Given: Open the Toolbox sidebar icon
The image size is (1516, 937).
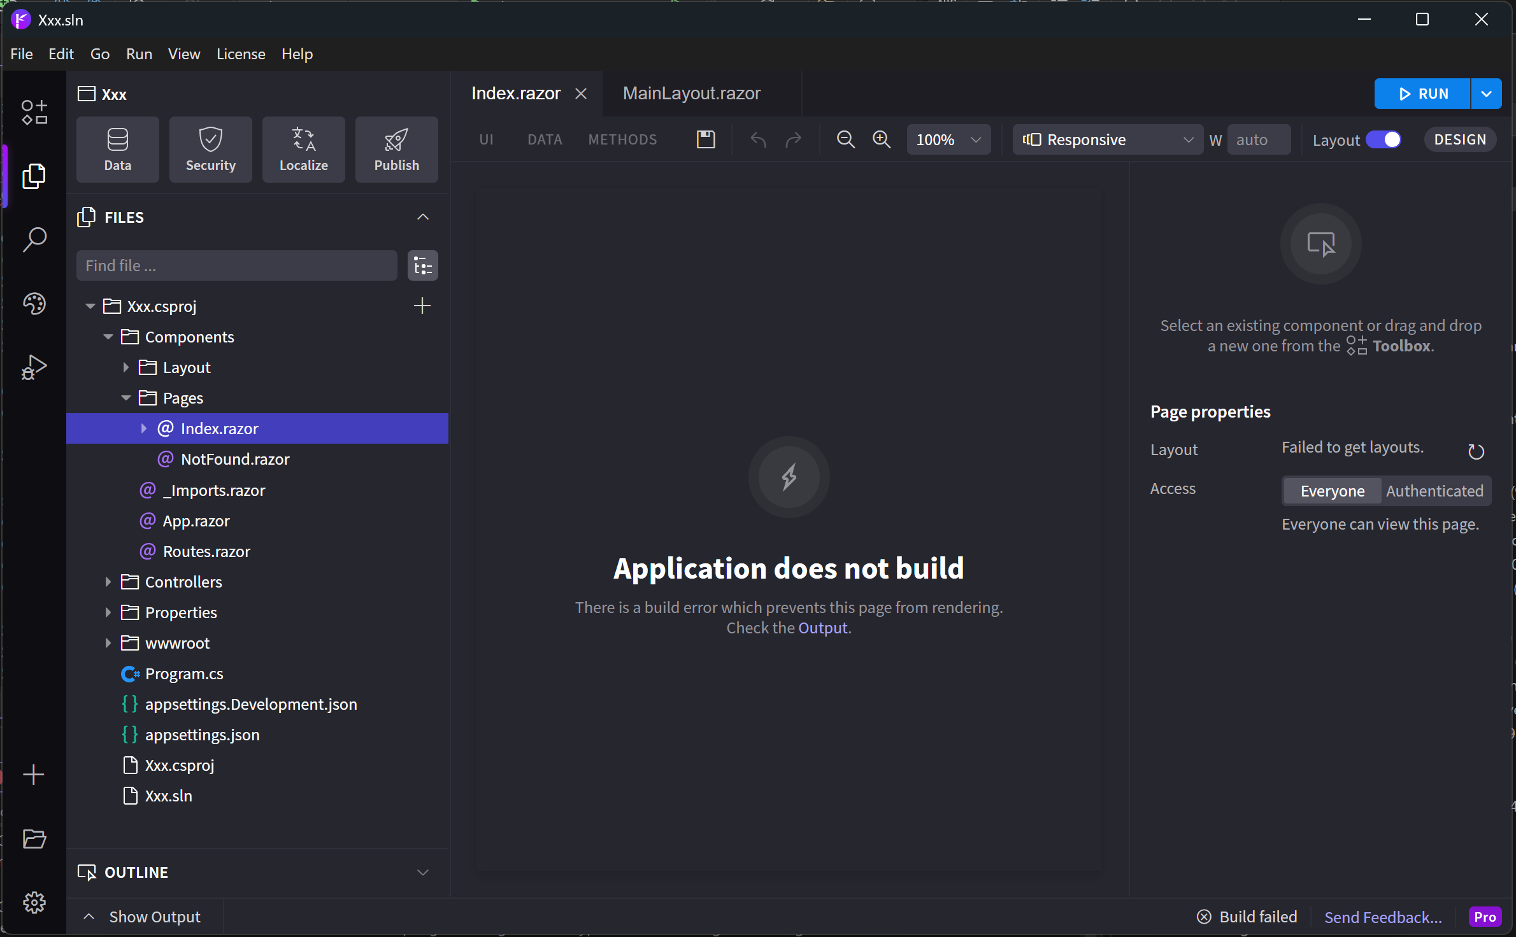Looking at the screenshot, I should tap(34, 112).
